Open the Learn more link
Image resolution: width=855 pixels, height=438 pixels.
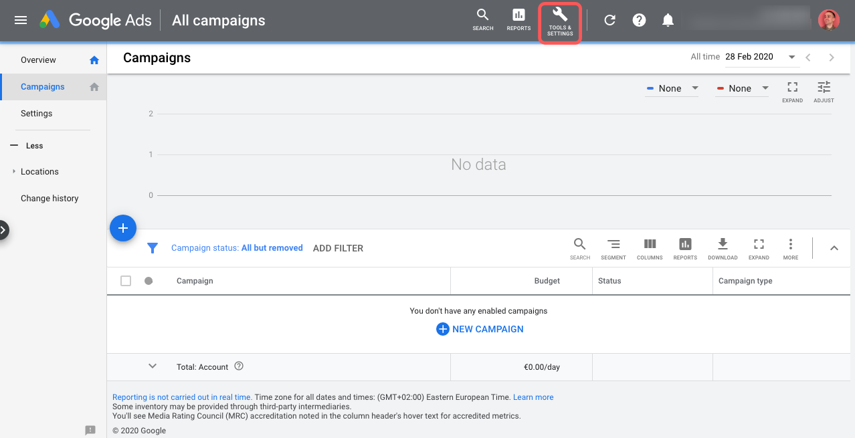pos(533,397)
